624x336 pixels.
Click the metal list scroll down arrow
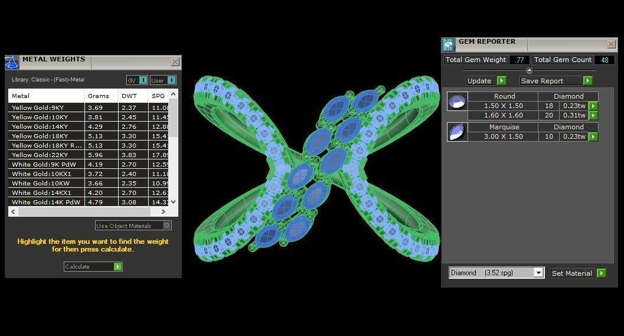[173, 202]
